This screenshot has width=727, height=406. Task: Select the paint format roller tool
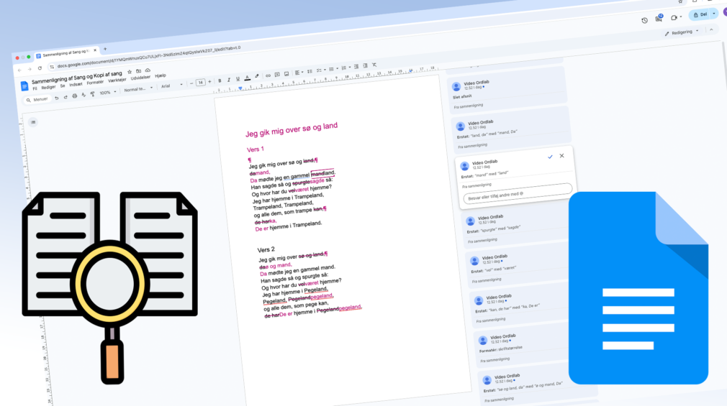tap(93, 94)
